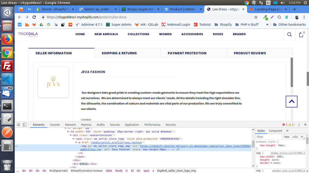Click the scroll-to-top arrow button

pos(291,102)
